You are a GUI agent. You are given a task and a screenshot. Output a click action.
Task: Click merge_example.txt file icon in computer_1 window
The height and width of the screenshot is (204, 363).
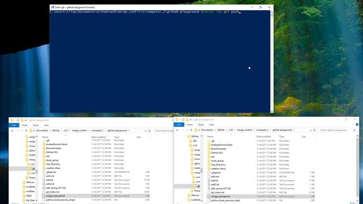(x=44, y=196)
